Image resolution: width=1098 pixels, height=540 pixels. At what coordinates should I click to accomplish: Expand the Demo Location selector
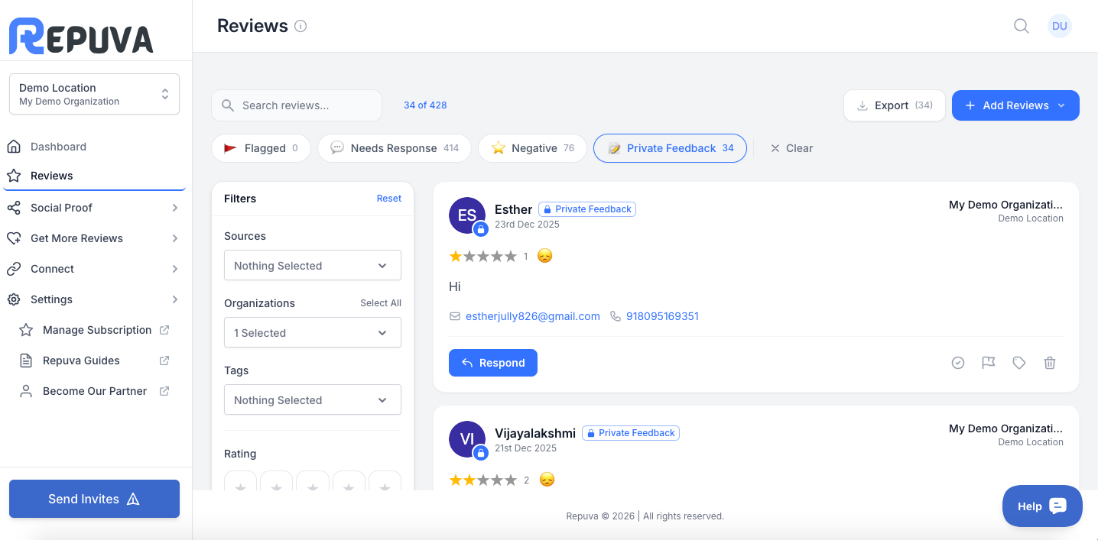pyautogui.click(x=94, y=94)
